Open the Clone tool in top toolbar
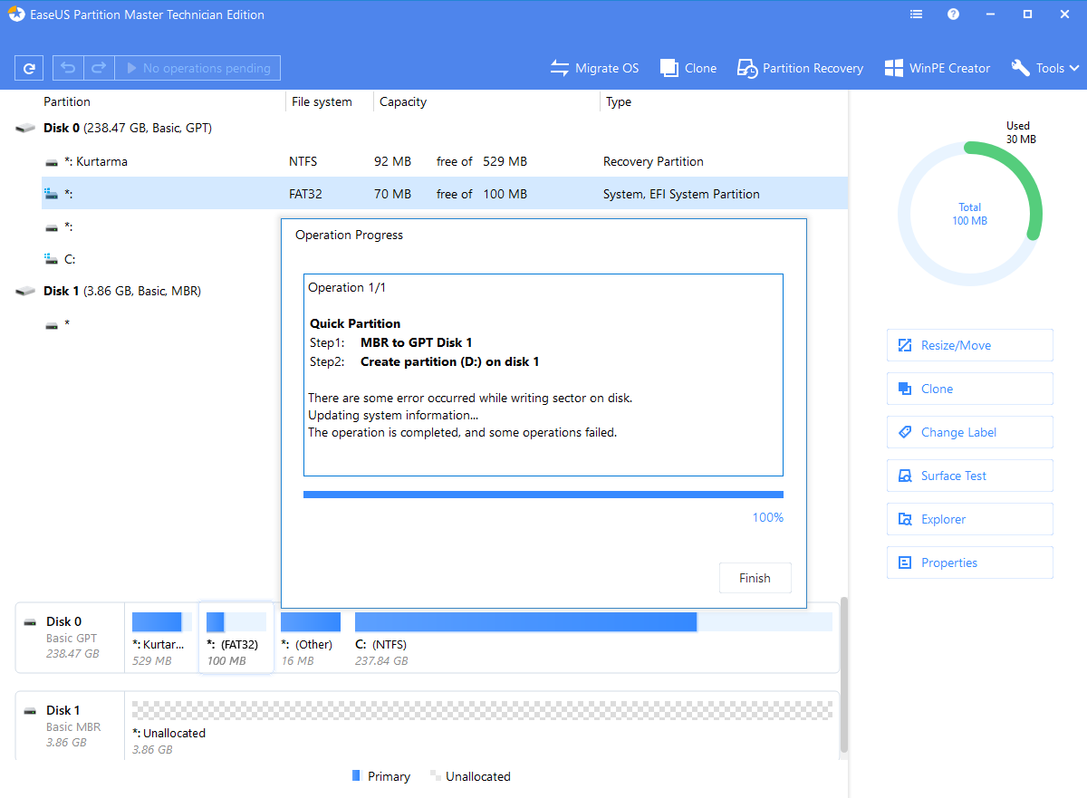This screenshot has width=1087, height=798. click(688, 68)
